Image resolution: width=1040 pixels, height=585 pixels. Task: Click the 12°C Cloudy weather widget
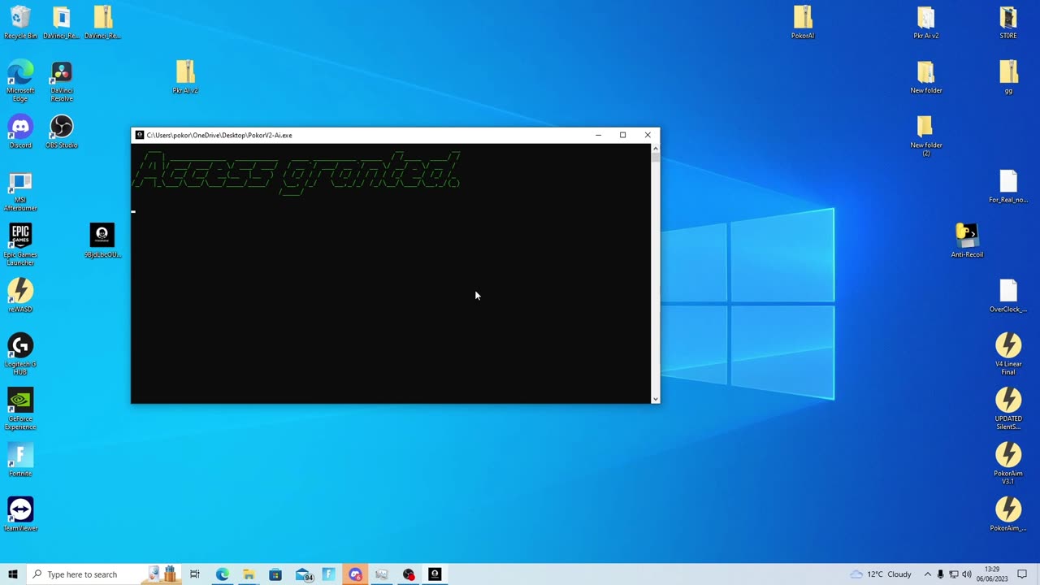click(881, 574)
